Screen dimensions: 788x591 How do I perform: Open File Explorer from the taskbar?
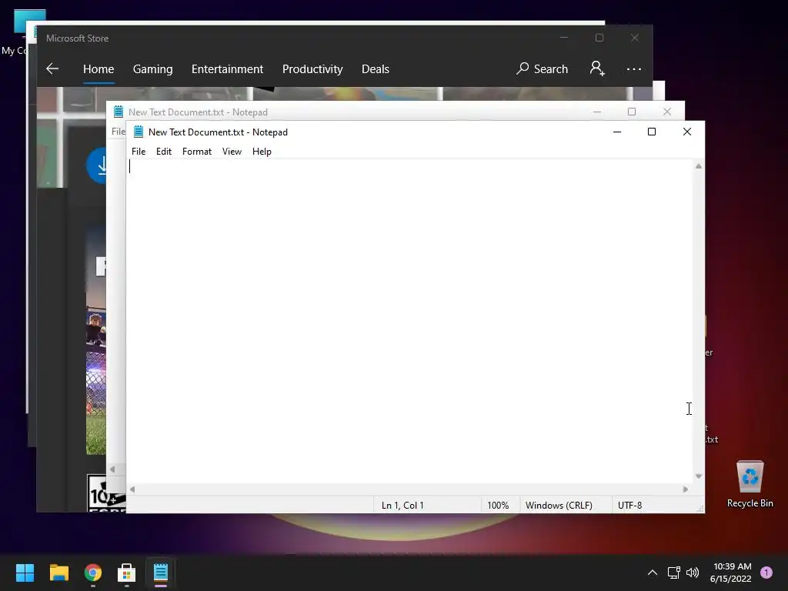click(58, 573)
